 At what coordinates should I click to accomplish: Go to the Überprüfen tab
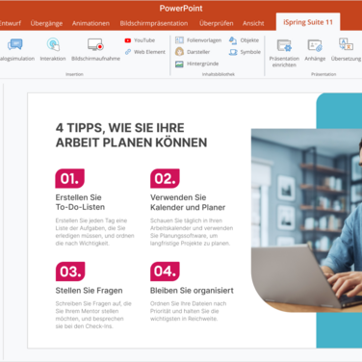coord(217,23)
